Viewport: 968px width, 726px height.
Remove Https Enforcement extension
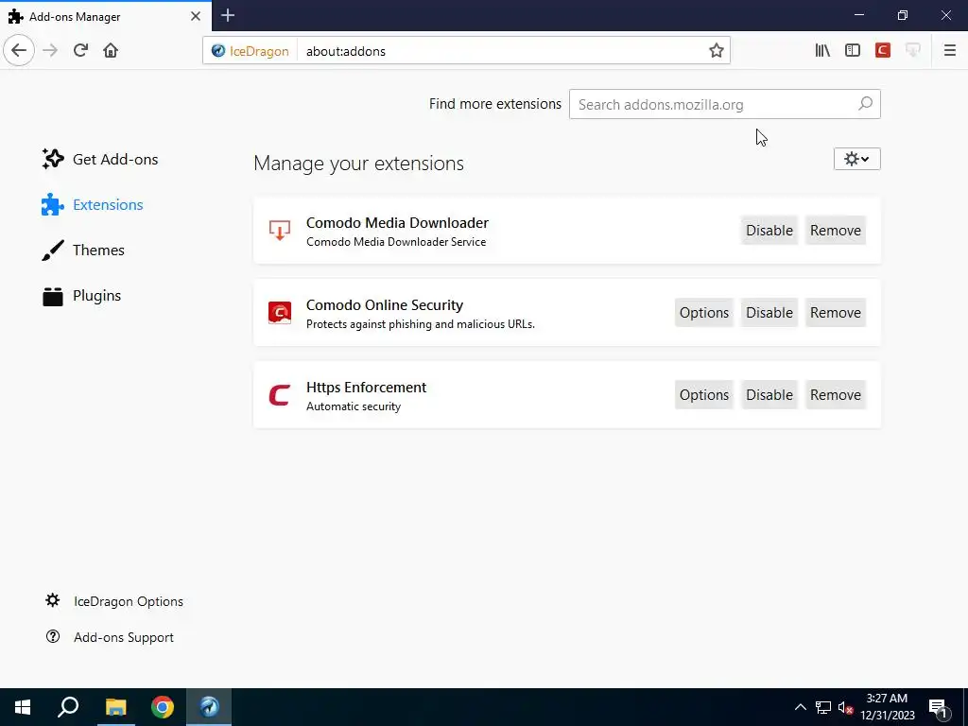pyautogui.click(x=836, y=394)
